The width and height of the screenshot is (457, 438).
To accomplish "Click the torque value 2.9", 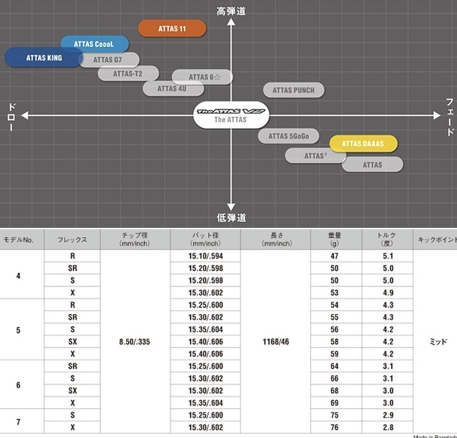I will click(x=388, y=415).
